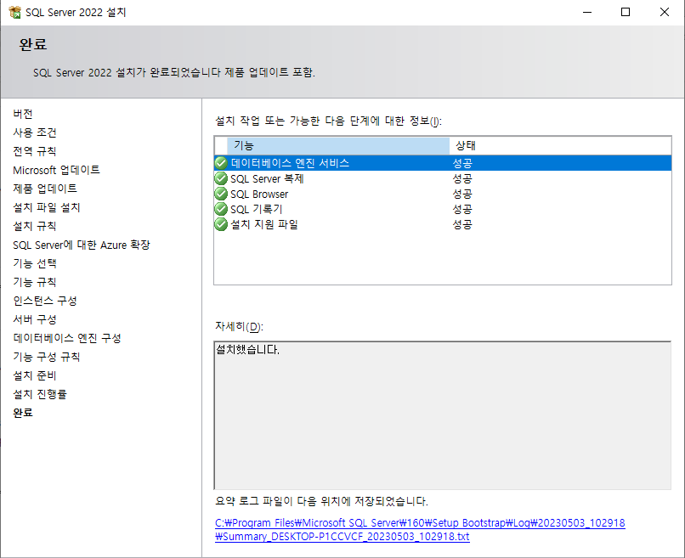Click the 사용 조건 step
The image size is (685, 558).
pos(35,132)
